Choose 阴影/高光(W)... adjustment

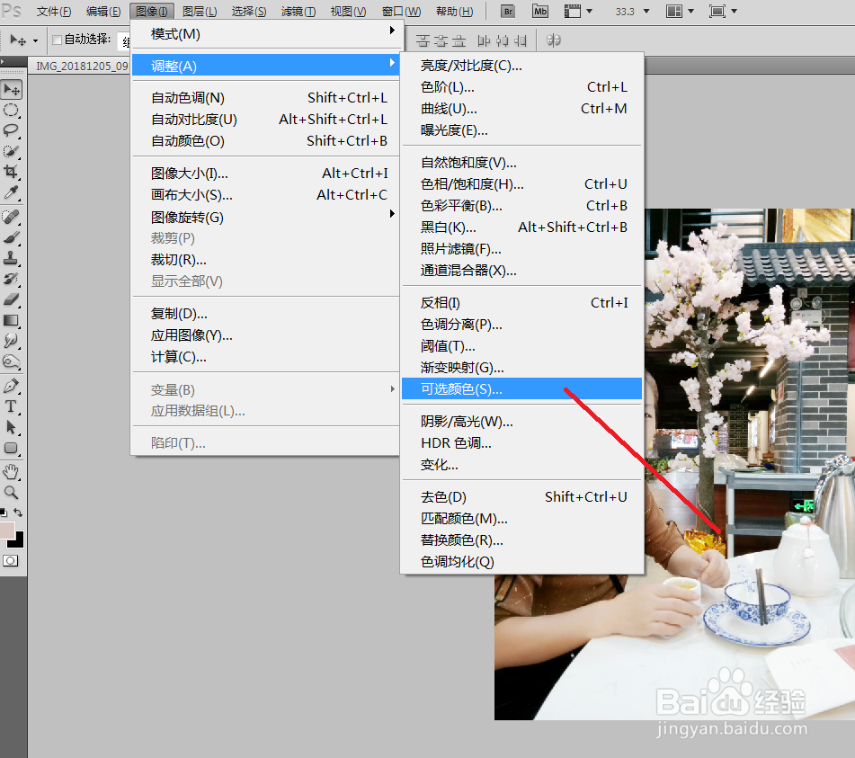point(521,422)
